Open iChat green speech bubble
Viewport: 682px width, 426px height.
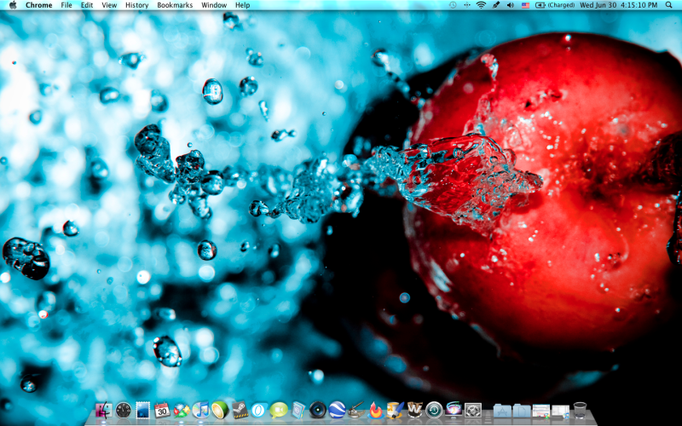click(279, 410)
